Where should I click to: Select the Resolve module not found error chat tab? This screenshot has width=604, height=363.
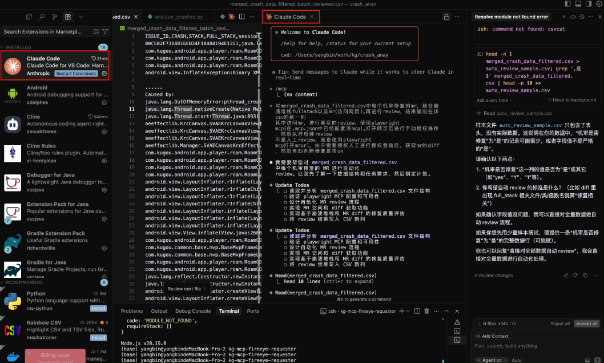click(x=511, y=17)
